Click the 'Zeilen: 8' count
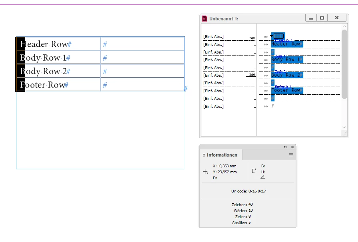358x242 pixels. 243,216
